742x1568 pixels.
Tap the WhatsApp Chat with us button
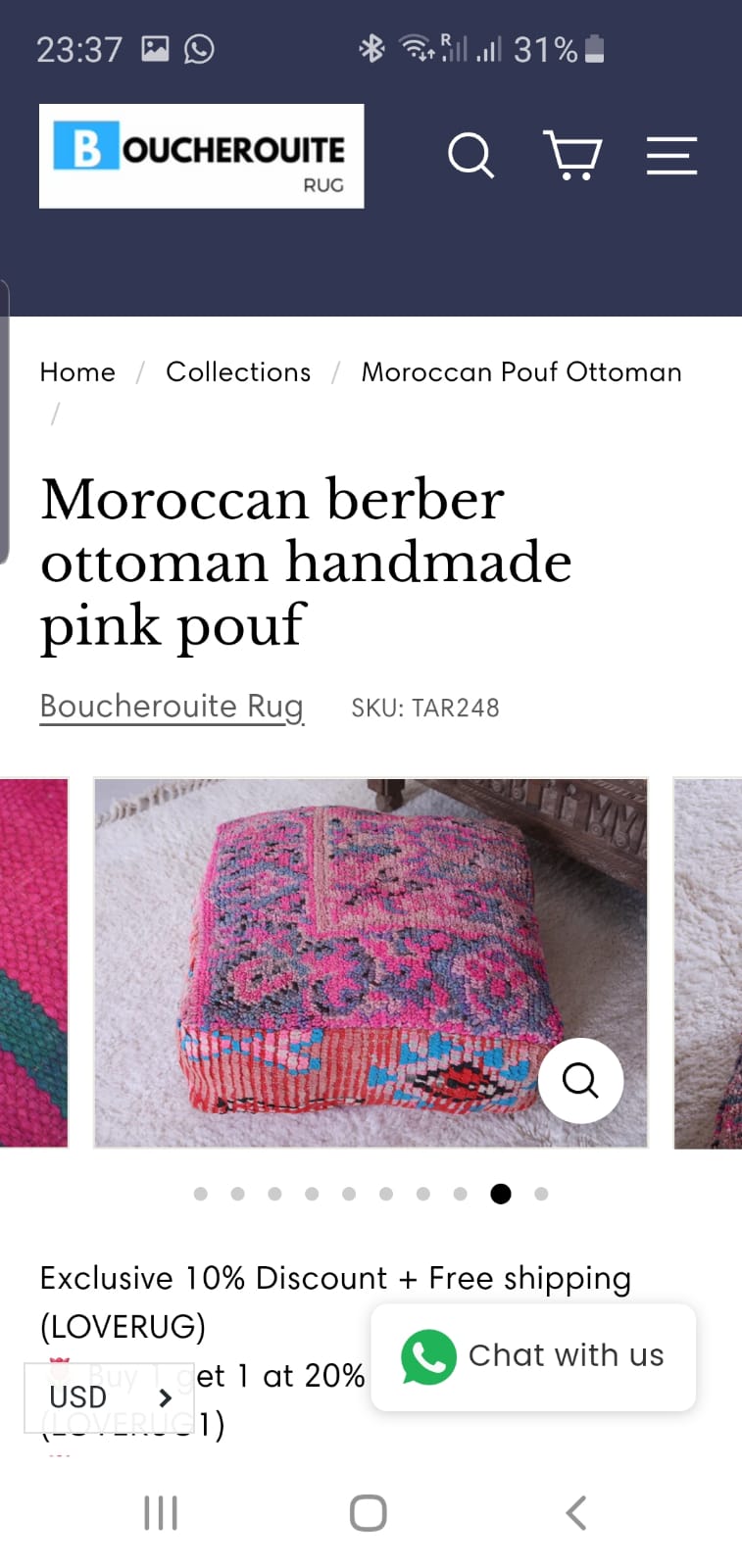(533, 1356)
